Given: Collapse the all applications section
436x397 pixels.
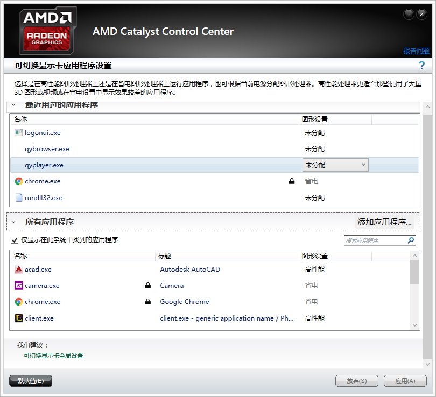Looking at the screenshot, I should click(13, 222).
